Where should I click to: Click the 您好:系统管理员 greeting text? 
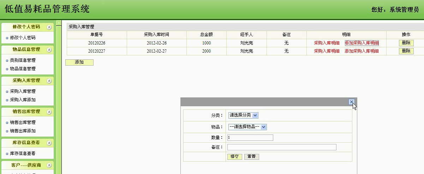395,10
